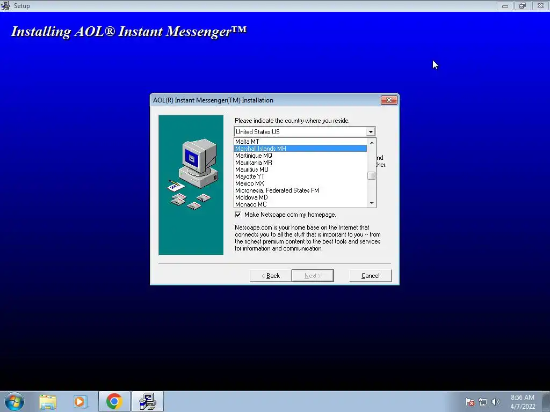Switch to the Setup installer taskbar icon
The height and width of the screenshot is (412, 550).
[x=147, y=401]
